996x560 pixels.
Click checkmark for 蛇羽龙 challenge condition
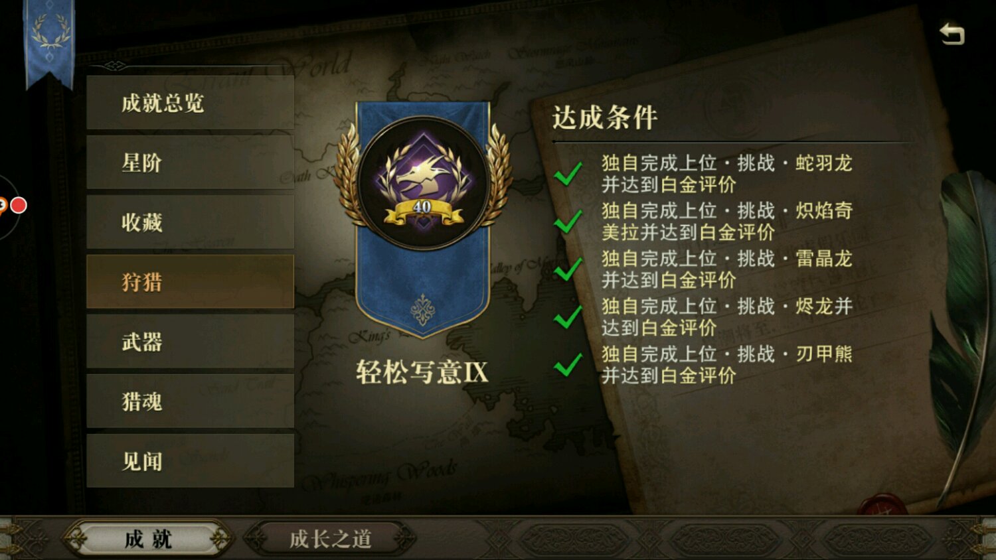(x=568, y=174)
